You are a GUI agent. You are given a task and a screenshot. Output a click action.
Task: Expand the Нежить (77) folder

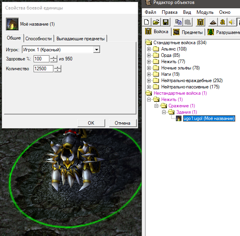(149, 62)
